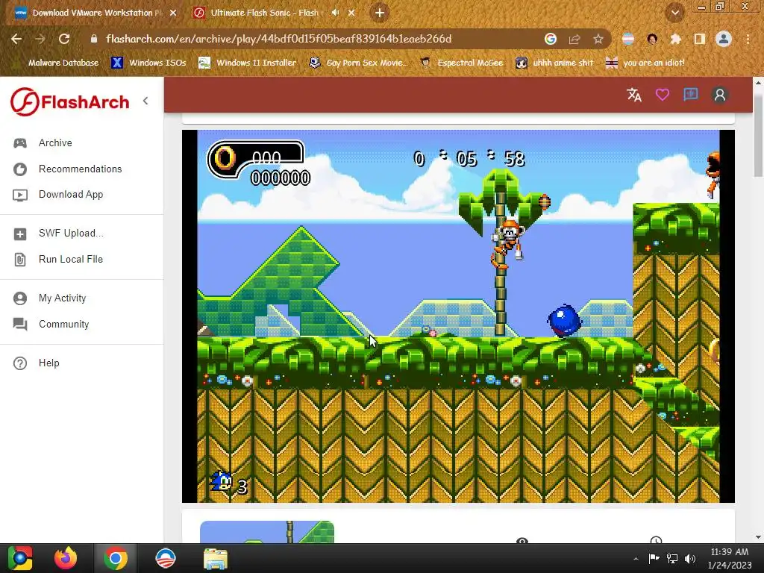Image resolution: width=764 pixels, height=573 pixels.
Task: Click the Community chat bubbles icon
Action: (20, 324)
